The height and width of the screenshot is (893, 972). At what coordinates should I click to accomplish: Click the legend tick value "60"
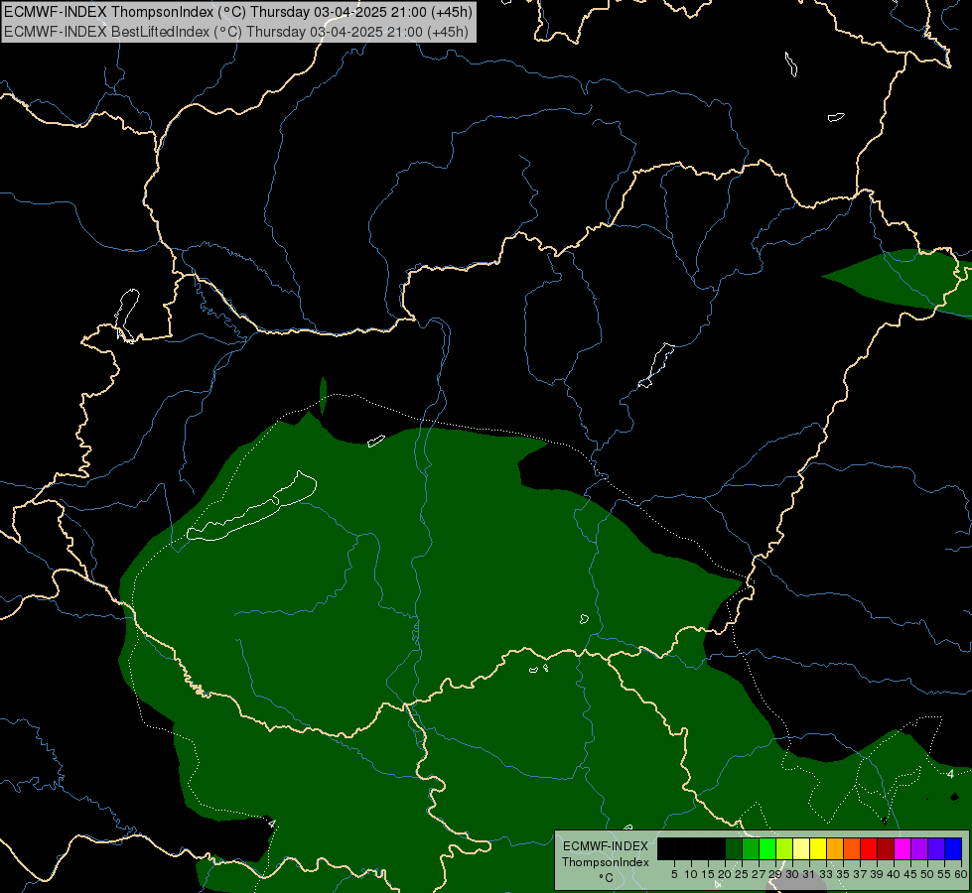coord(960,874)
